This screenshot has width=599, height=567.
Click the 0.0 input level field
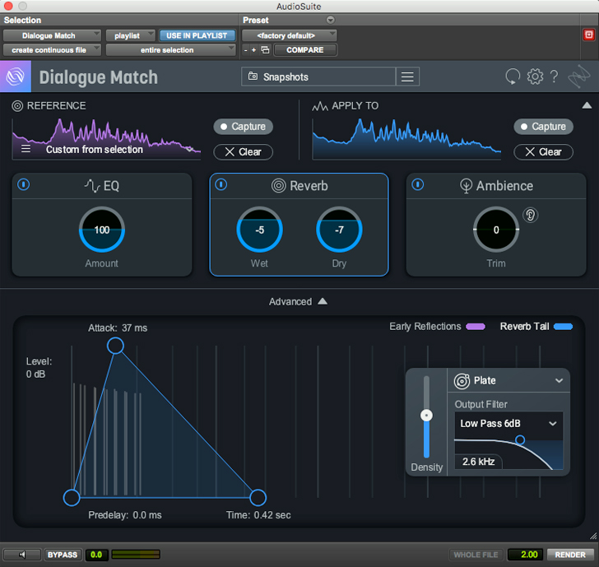coord(96,555)
